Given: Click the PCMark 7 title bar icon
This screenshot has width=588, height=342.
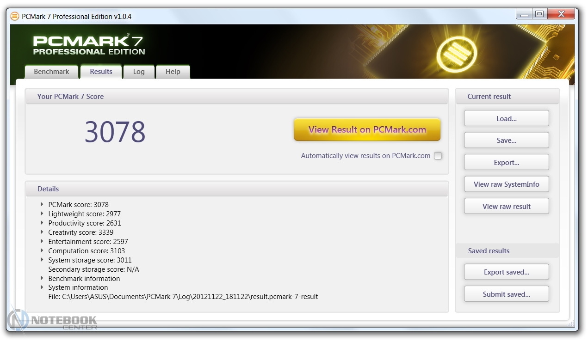Looking at the screenshot, I should pos(15,17).
